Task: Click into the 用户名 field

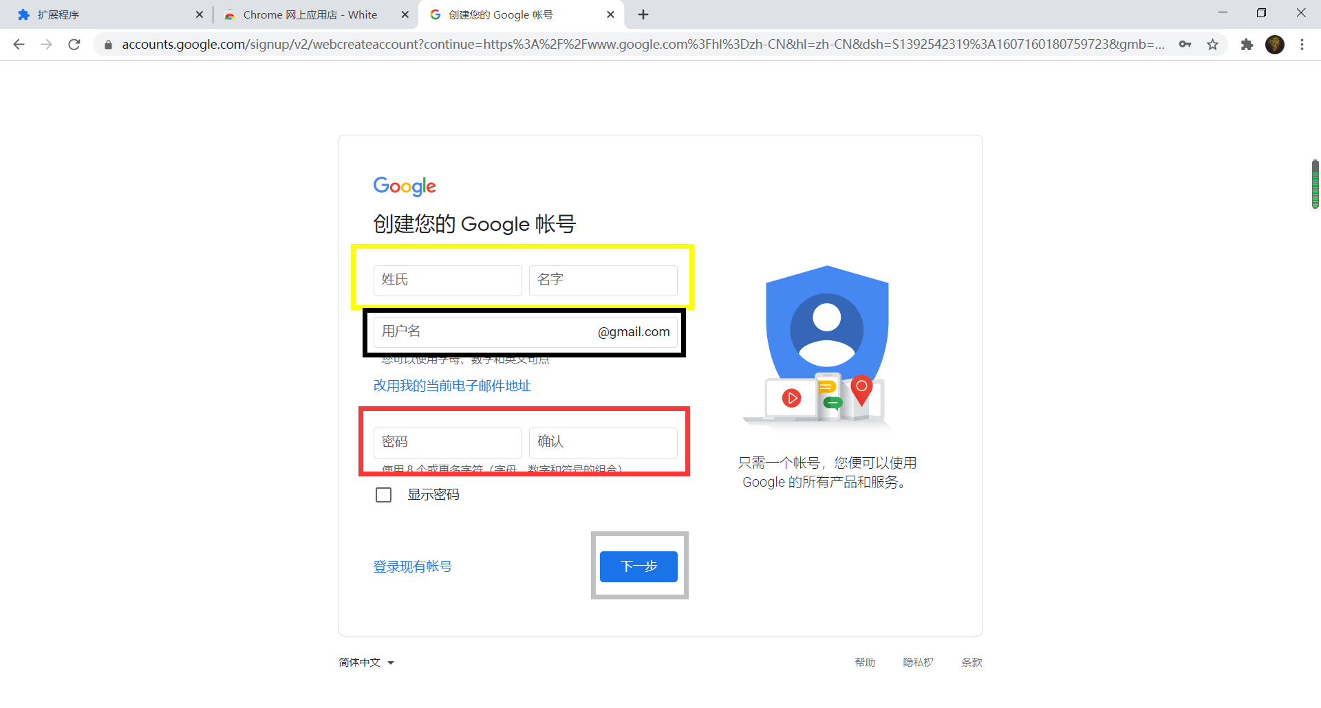Action: (526, 332)
